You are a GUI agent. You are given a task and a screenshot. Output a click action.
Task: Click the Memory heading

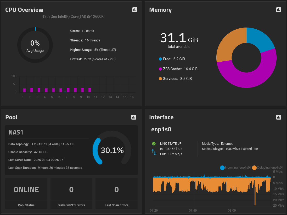161,10
